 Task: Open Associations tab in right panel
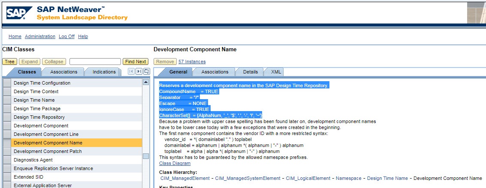tap(215, 72)
